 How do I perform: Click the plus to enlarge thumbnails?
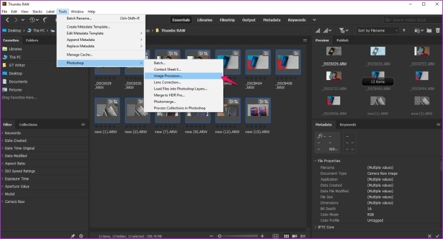click(262, 236)
